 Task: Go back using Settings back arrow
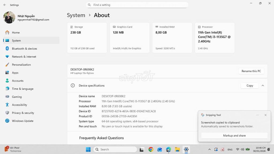(5, 5)
